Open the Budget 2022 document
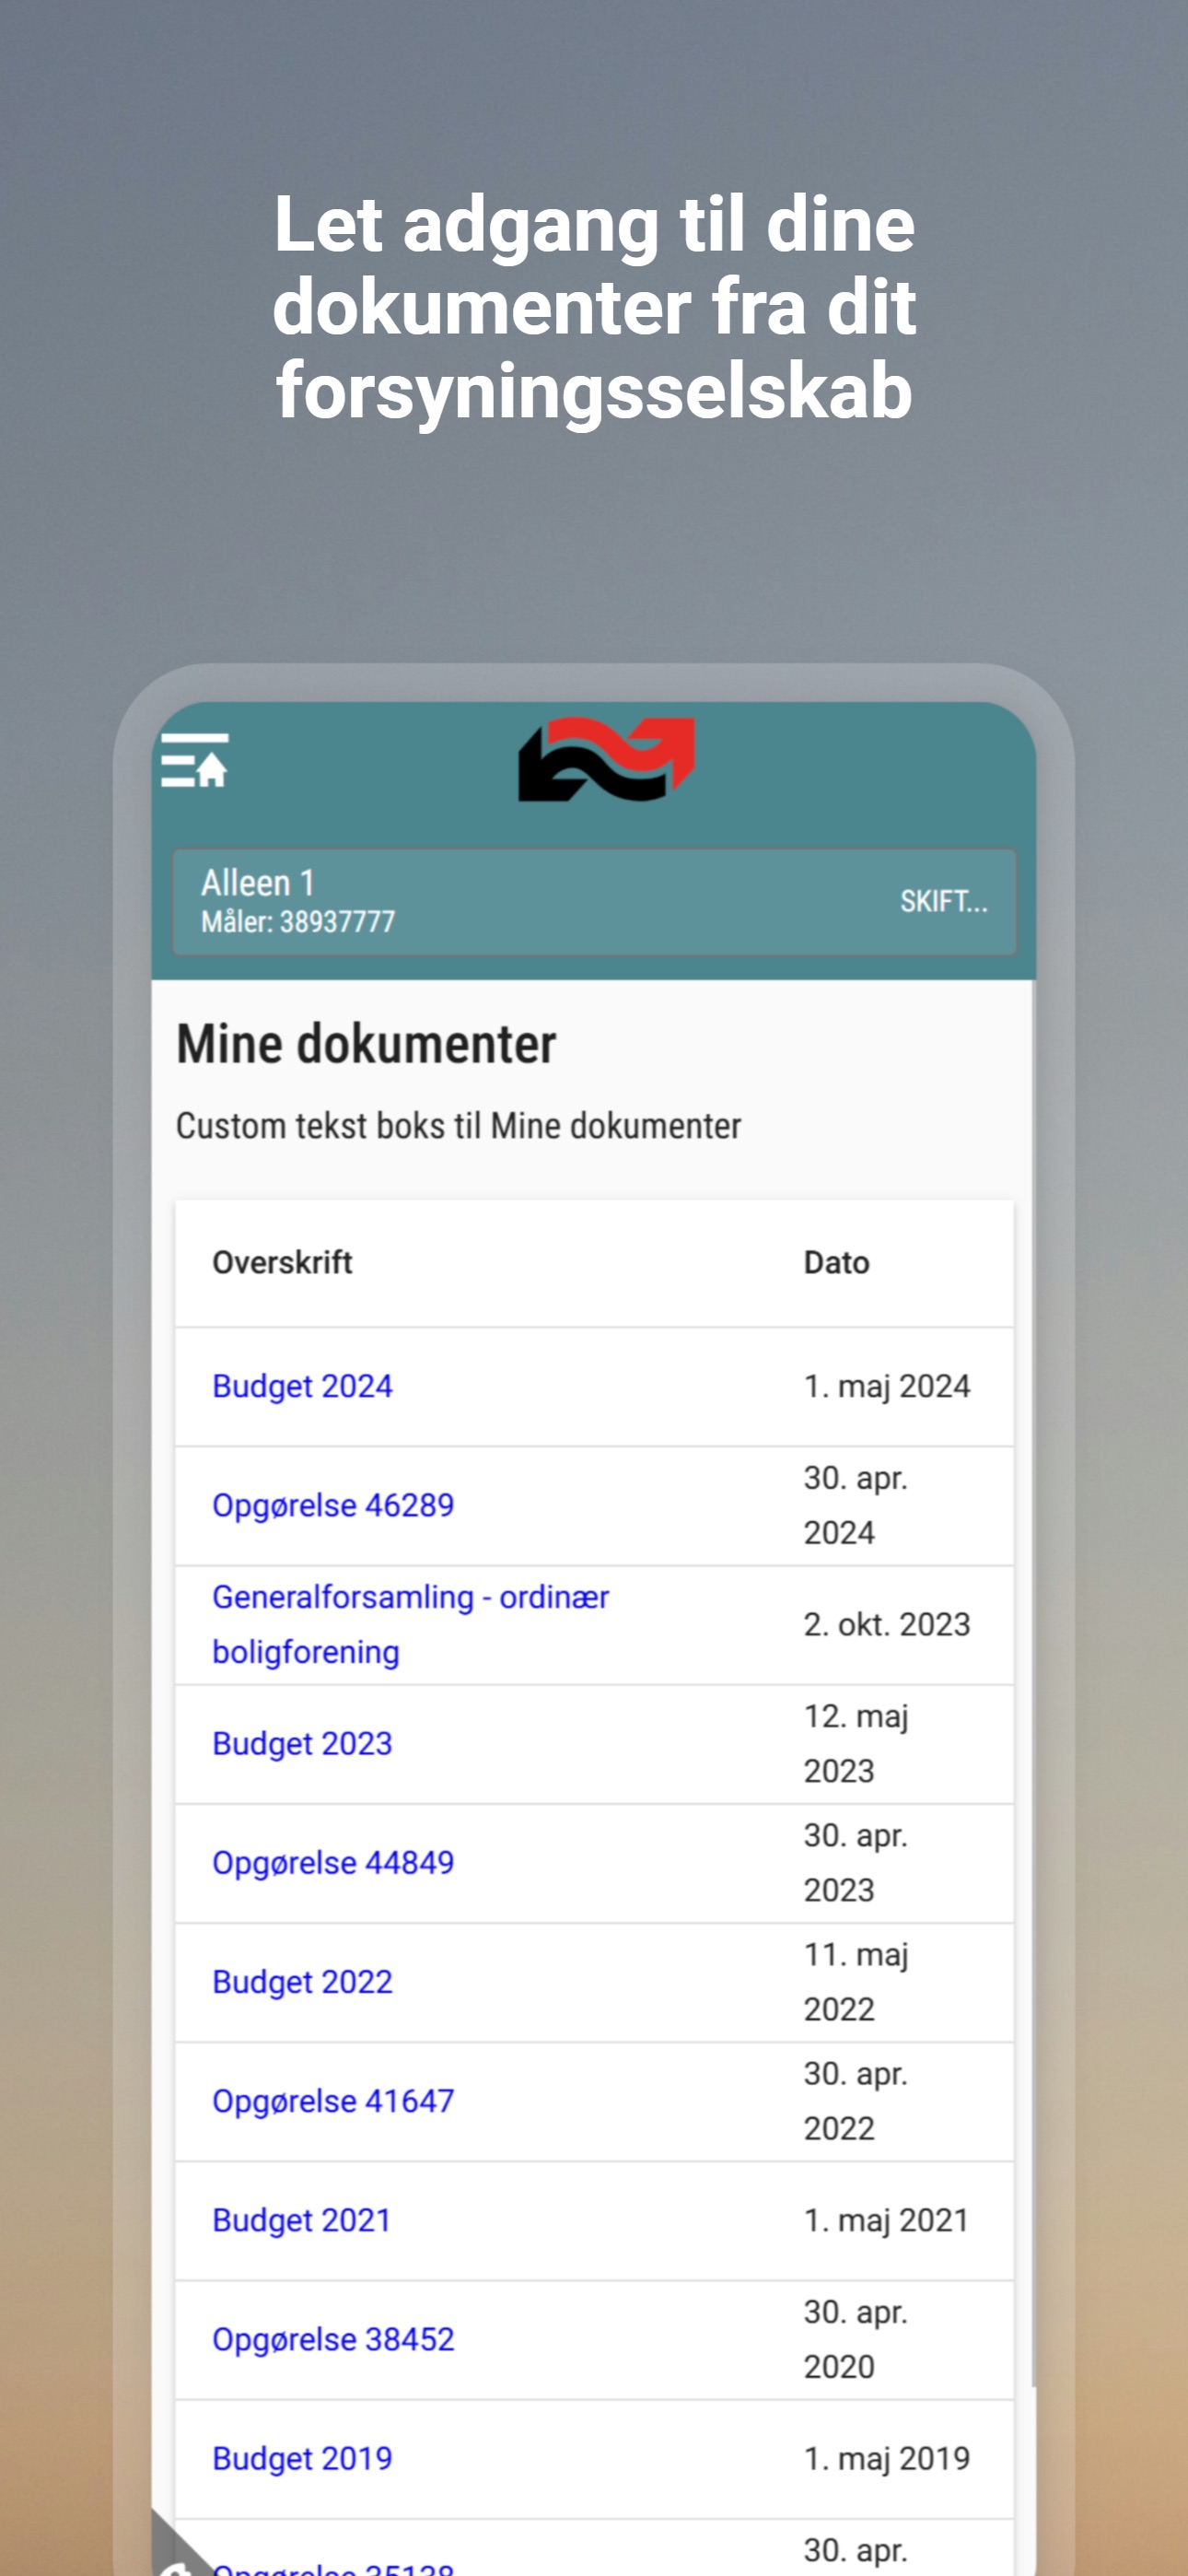This screenshot has width=1188, height=2576. [x=302, y=1981]
